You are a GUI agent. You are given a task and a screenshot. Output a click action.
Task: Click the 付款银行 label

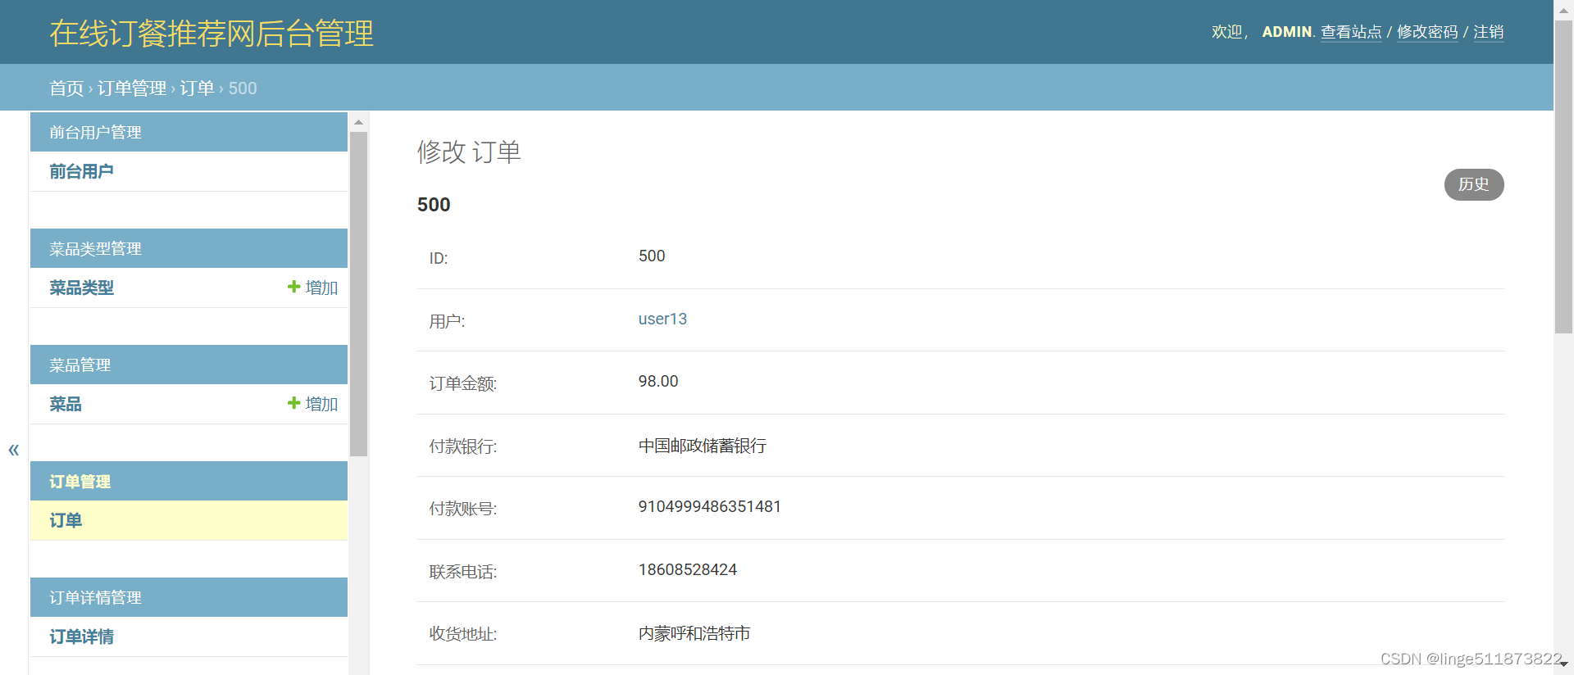(x=463, y=446)
